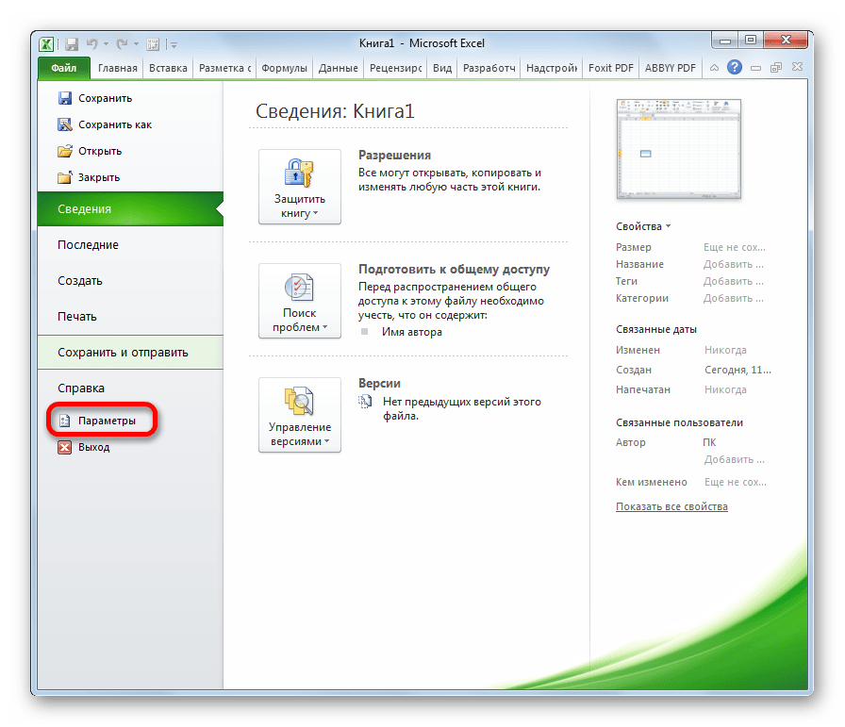Click the Save icon in quick access toolbar
Screen dimensions: 845x727
(72, 44)
